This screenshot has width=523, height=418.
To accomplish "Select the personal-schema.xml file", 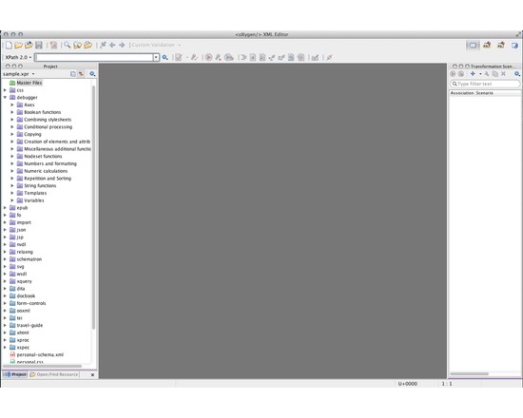I will click(37, 354).
